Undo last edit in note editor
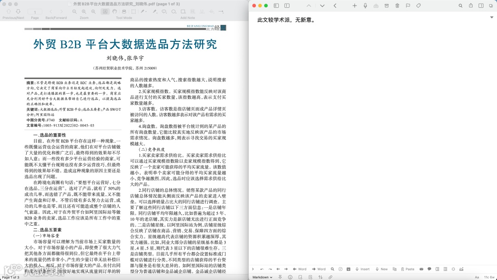This screenshot has width=497, height=280. pos(262,269)
